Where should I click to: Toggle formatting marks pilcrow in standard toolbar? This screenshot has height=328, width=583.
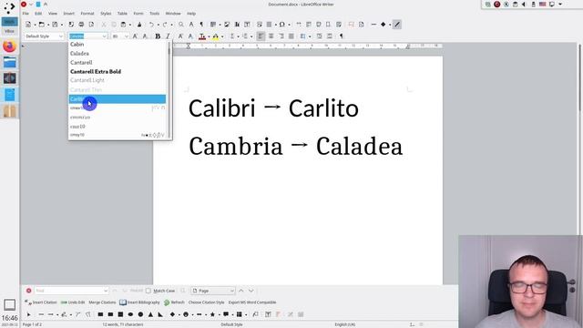point(201,25)
